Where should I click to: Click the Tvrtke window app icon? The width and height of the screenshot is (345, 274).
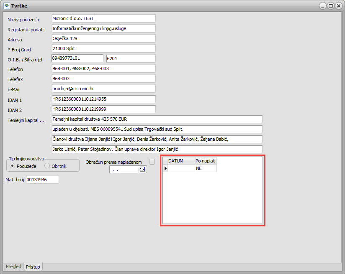point(7,6)
